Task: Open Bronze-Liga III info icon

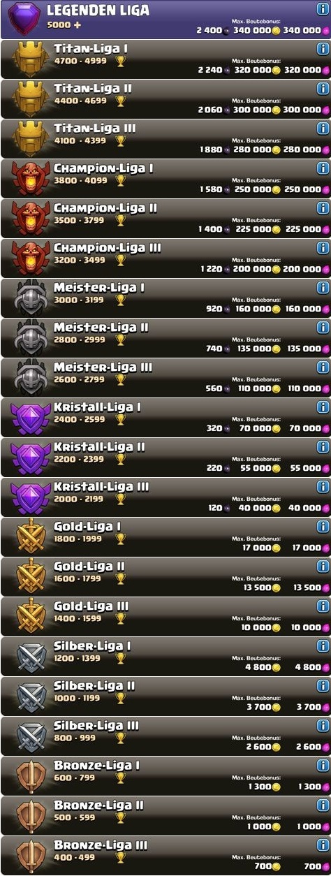Action: tap(323, 845)
